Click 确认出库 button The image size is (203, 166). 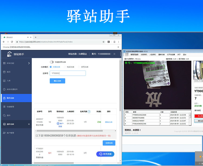coord(57,81)
